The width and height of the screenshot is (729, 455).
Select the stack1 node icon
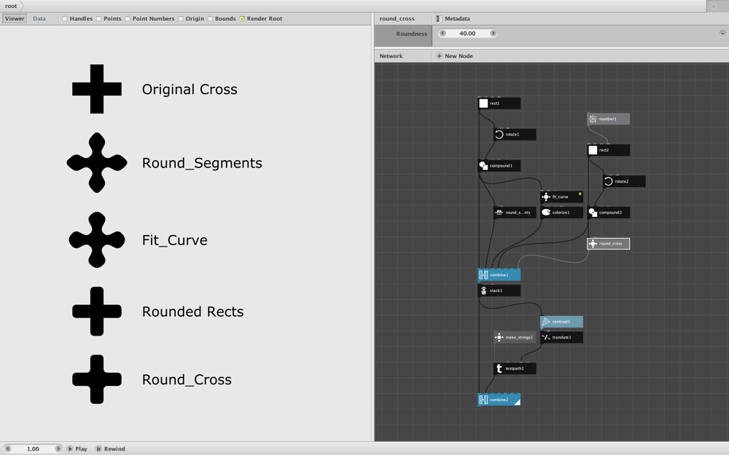(483, 290)
